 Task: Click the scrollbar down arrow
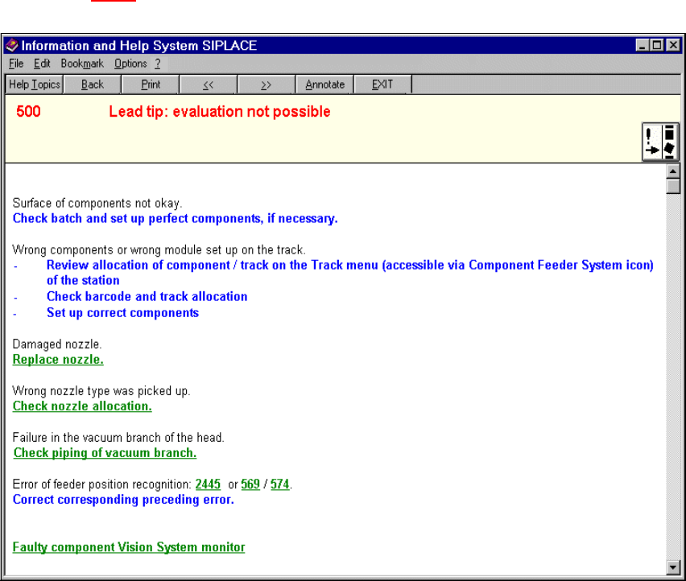pyautogui.click(x=673, y=567)
